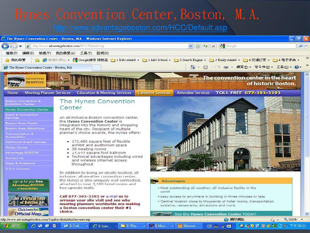Open recent pages dropdown beside Forward button
The width and height of the screenshot is (310, 233).
[x=20, y=46]
